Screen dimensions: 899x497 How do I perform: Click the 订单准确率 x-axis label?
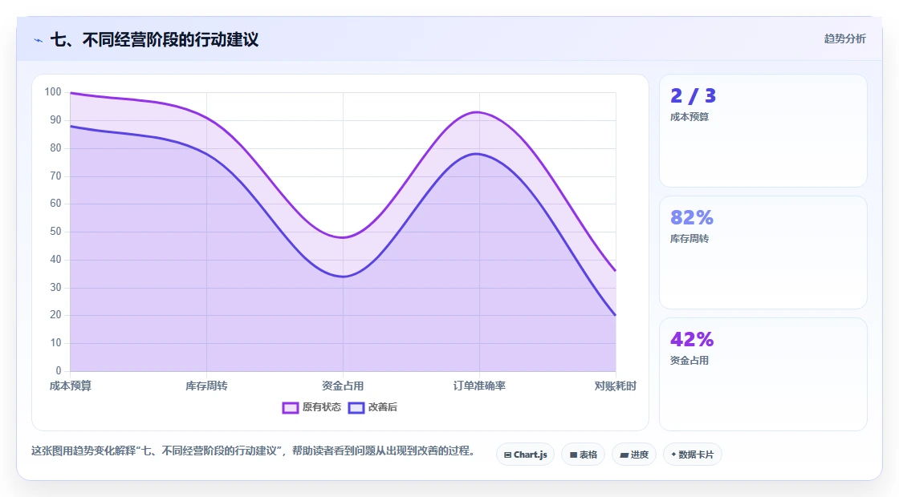point(479,386)
